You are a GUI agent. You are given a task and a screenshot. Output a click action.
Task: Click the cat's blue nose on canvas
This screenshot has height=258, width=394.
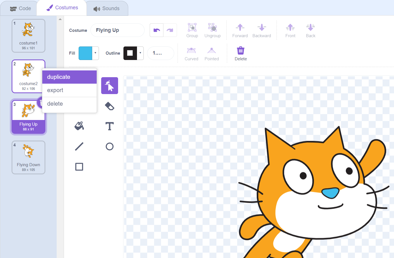click(330, 193)
